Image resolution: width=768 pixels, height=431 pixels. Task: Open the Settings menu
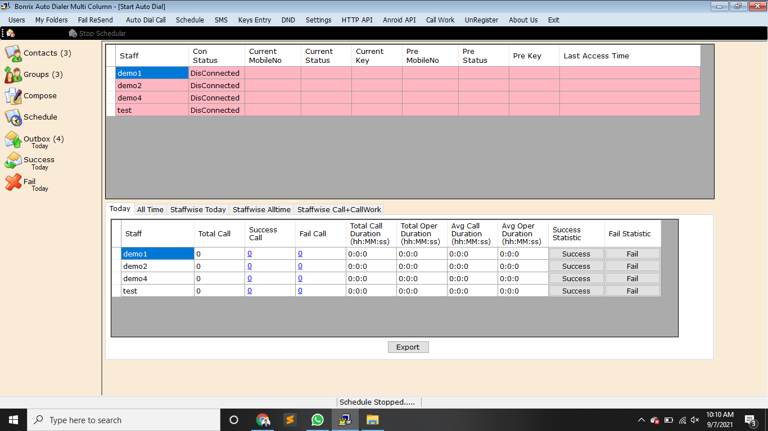tap(319, 20)
